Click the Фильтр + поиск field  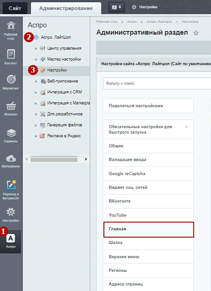[157, 83]
